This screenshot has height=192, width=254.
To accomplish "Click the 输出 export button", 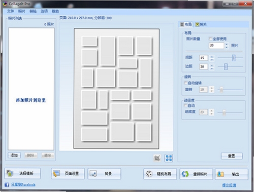I will [x=231, y=174].
